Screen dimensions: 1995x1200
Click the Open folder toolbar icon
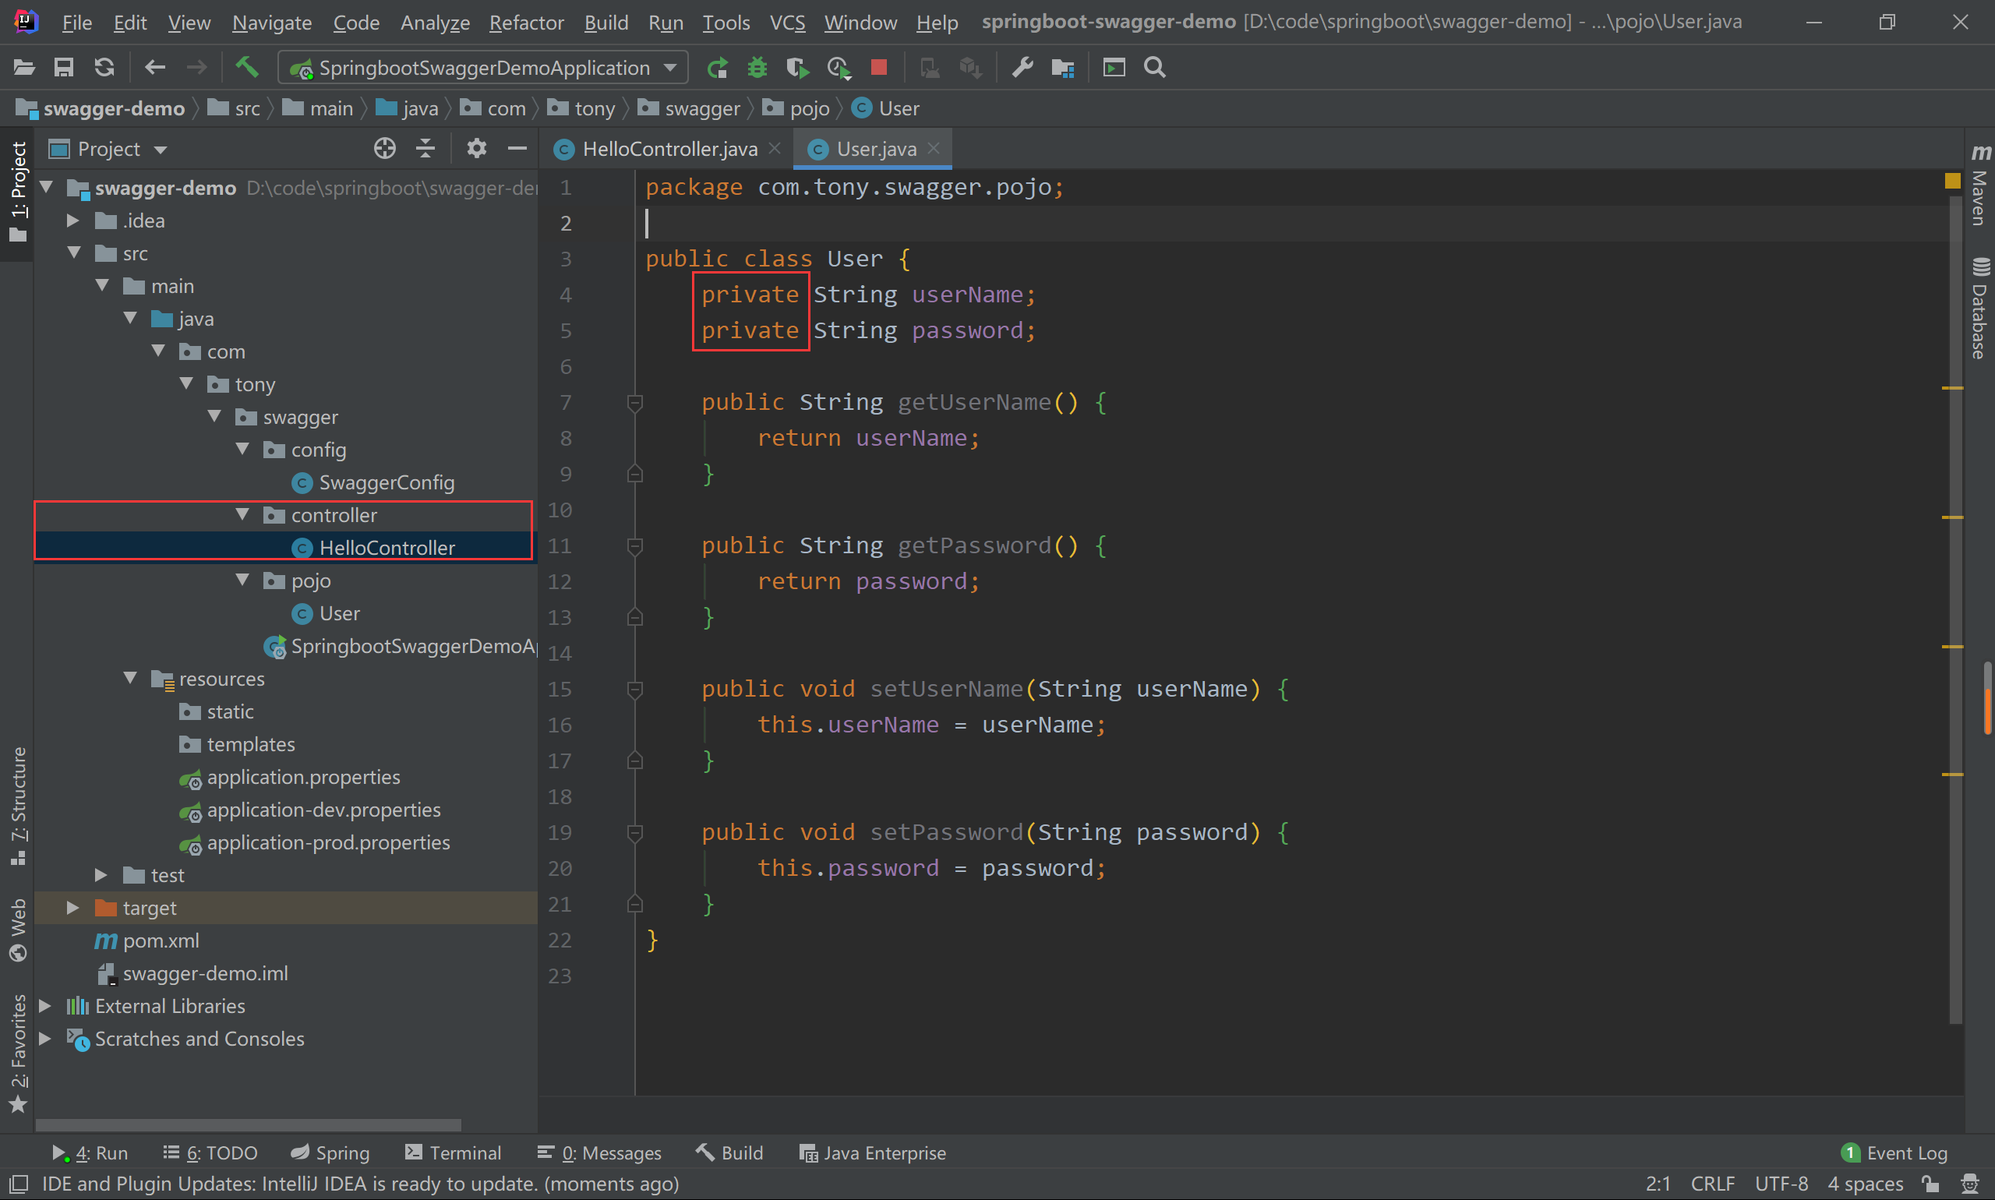(24, 68)
